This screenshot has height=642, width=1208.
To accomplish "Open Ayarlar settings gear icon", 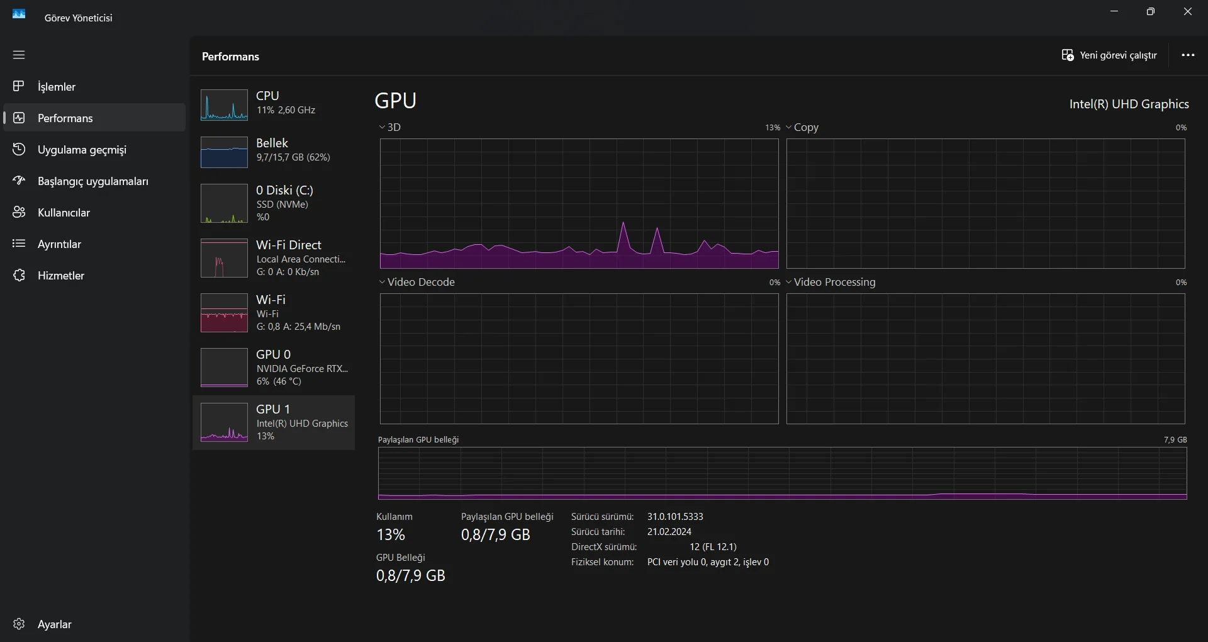I will pos(19,624).
